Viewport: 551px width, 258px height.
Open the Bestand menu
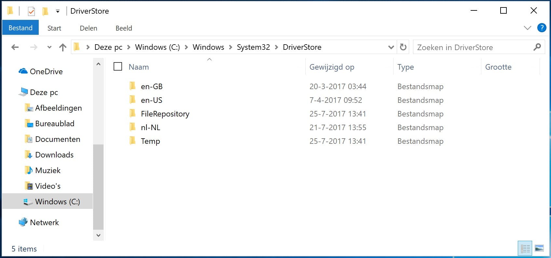point(21,28)
